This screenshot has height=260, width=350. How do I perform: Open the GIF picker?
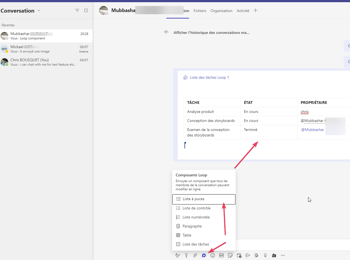pyautogui.click(x=221, y=255)
